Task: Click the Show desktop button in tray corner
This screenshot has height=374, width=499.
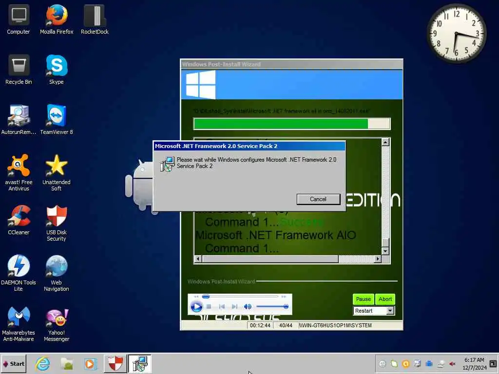Action: tap(493, 363)
